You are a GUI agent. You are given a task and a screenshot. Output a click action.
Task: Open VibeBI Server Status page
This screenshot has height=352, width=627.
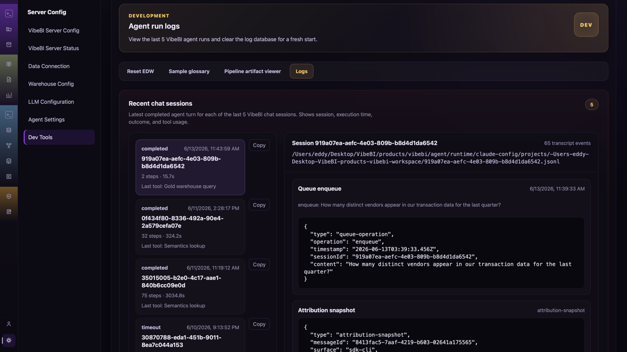[x=59, y=48]
